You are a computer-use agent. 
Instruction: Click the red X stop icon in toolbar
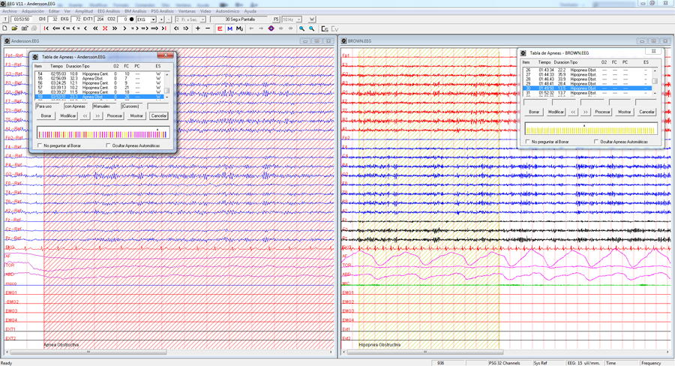point(105,28)
